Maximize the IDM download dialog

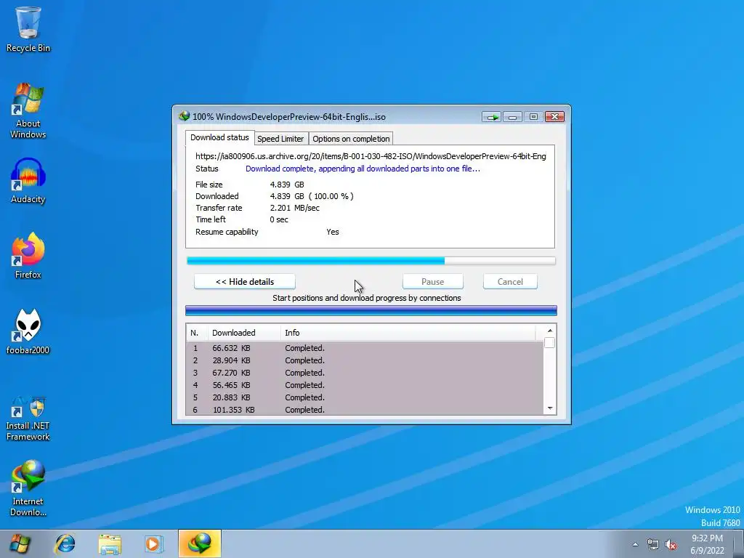[x=533, y=117]
